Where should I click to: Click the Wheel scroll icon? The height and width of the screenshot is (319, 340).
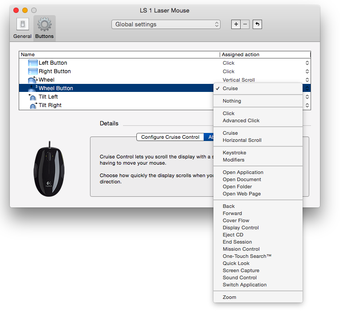[x=33, y=80]
